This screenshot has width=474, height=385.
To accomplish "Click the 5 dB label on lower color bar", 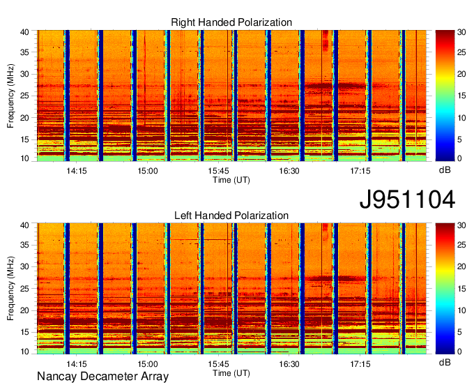I will click(x=459, y=332).
